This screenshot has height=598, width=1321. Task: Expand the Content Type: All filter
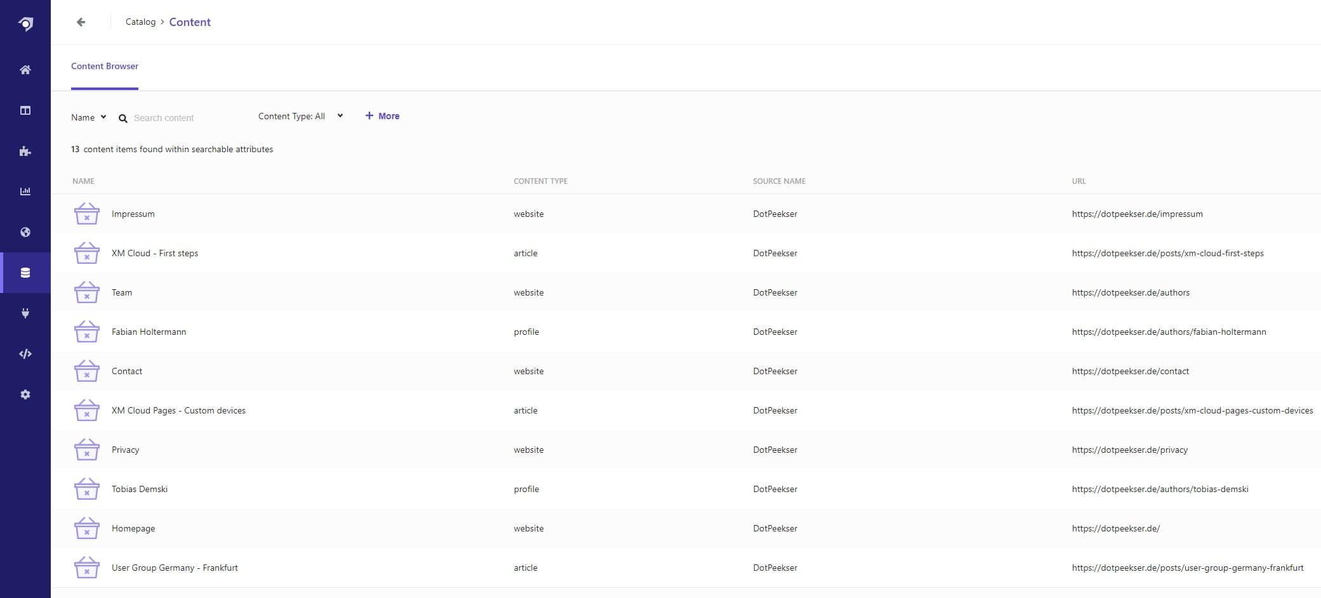(x=300, y=116)
